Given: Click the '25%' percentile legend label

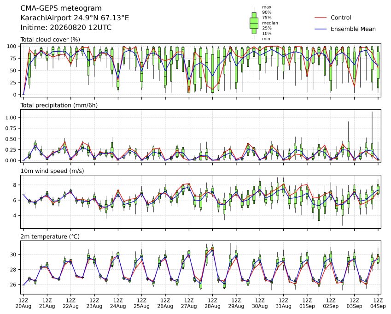Looking at the screenshot, I should 267,28.
